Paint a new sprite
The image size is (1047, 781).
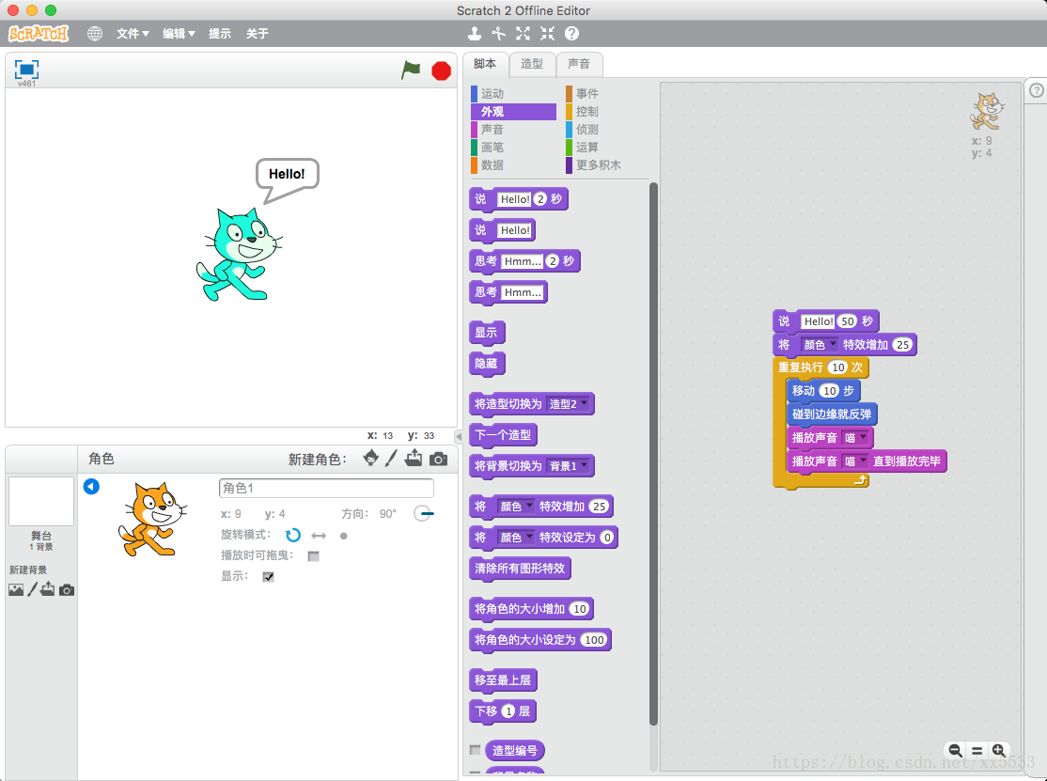coord(391,459)
